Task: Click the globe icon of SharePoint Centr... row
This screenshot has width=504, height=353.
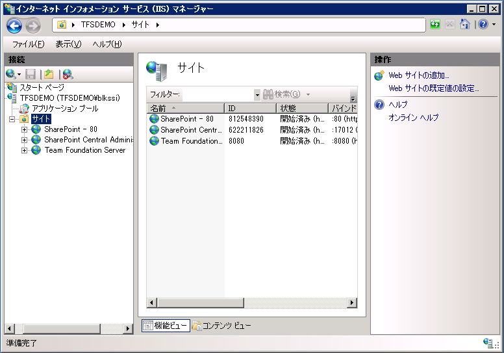Action: coord(155,129)
